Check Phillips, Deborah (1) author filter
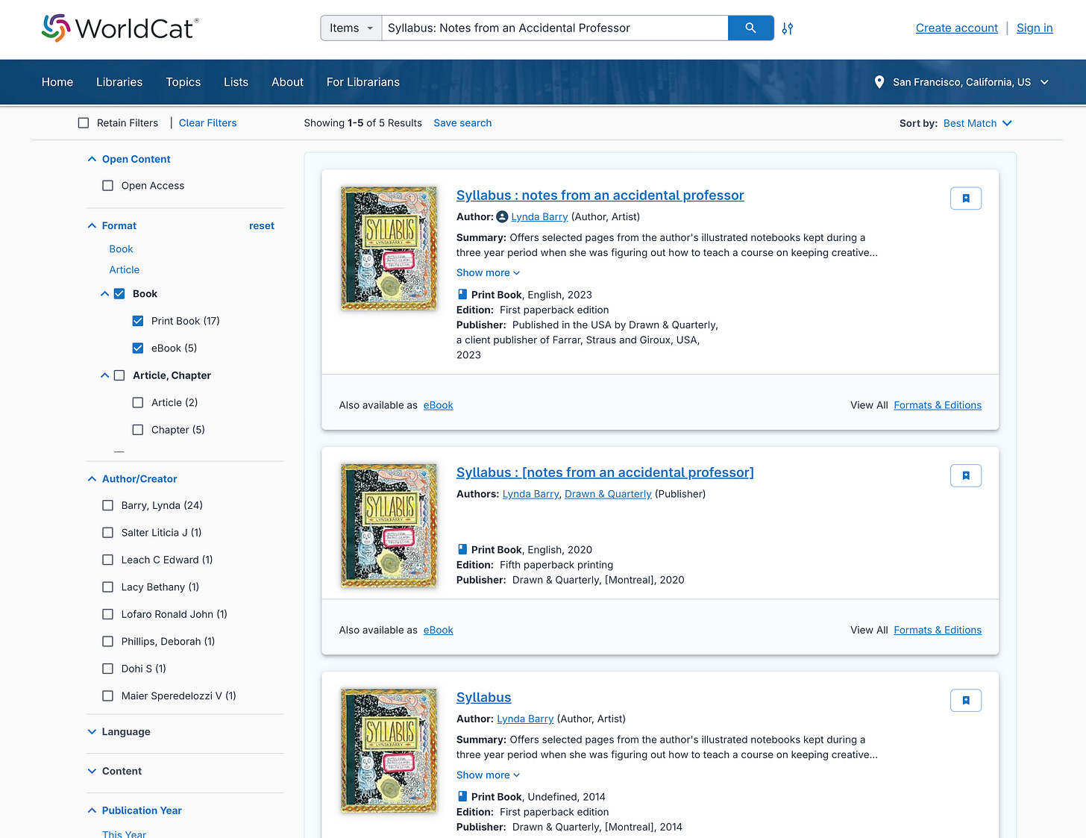This screenshot has width=1086, height=838. [107, 642]
